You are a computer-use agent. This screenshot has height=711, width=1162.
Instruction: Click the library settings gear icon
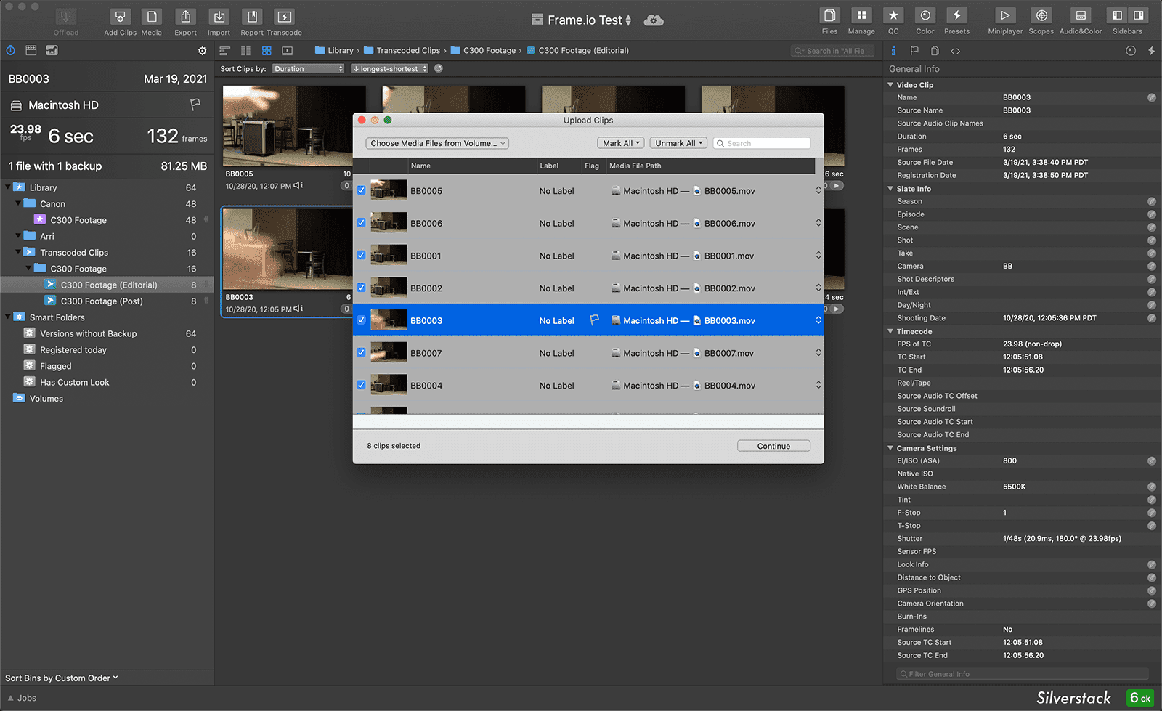point(203,51)
